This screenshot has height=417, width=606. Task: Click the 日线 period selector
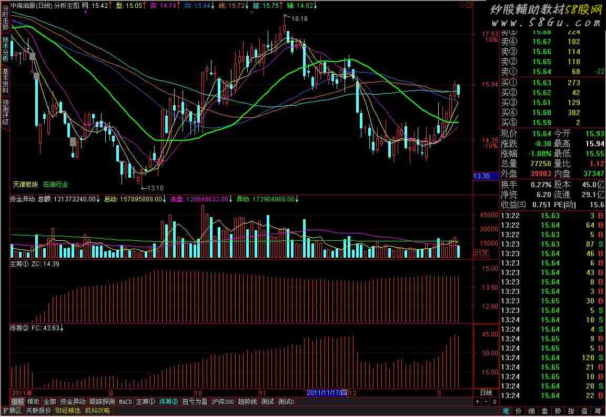486,393
